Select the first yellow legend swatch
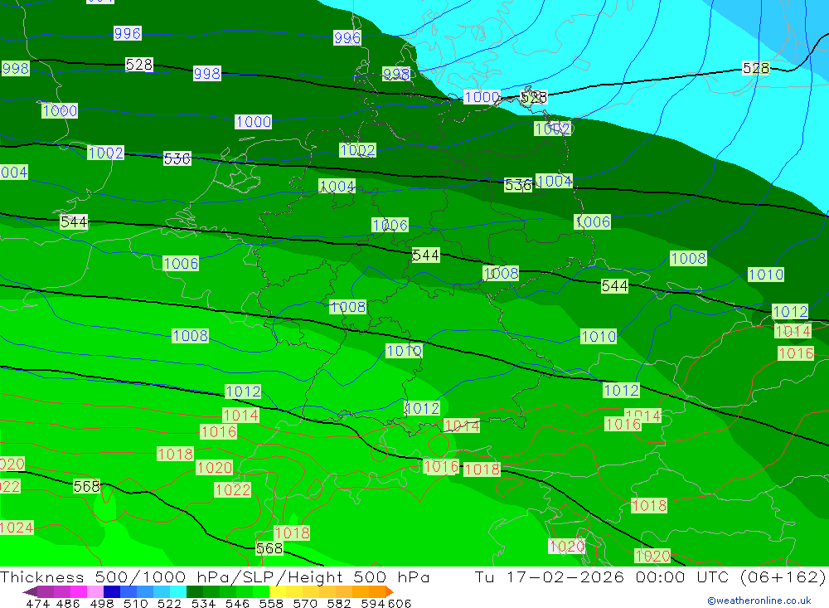 [x=278, y=591]
